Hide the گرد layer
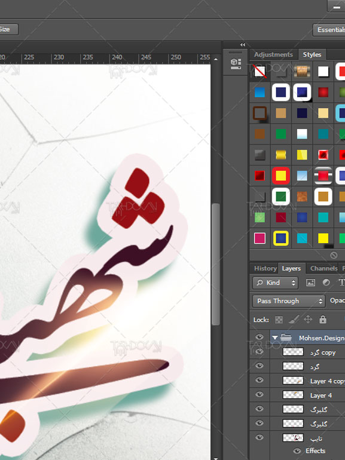Screen dimensions: 345x460 (x=259, y=366)
